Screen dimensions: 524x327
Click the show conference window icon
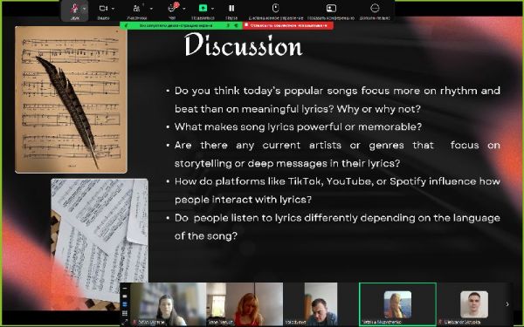click(331, 9)
